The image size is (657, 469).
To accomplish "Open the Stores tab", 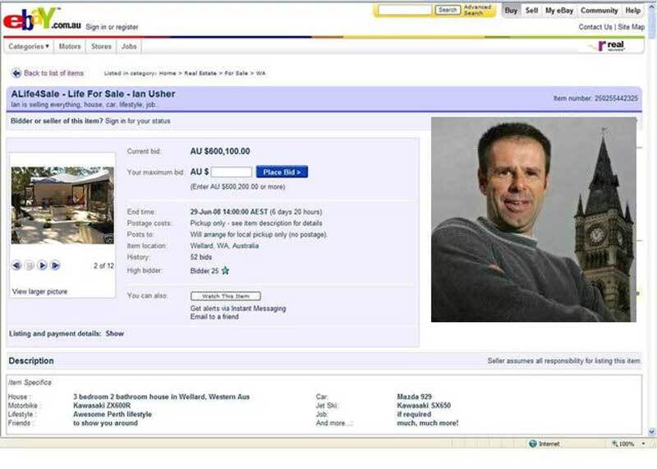I will pyautogui.click(x=101, y=47).
